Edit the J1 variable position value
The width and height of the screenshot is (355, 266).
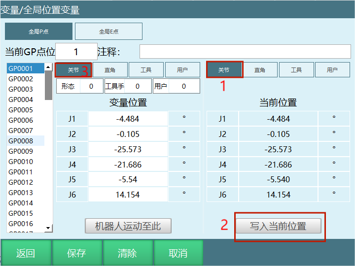(128, 119)
